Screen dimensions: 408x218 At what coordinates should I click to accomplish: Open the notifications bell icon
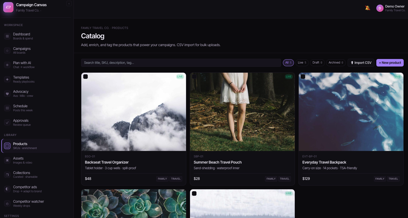[368, 8]
